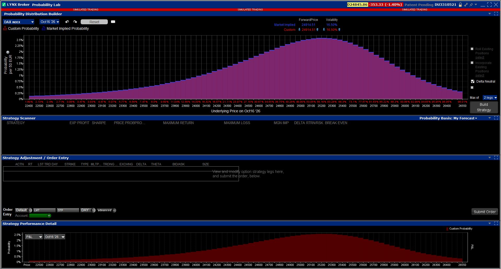Click the STP price field
The width and height of the screenshot is (501, 269).
point(68,210)
